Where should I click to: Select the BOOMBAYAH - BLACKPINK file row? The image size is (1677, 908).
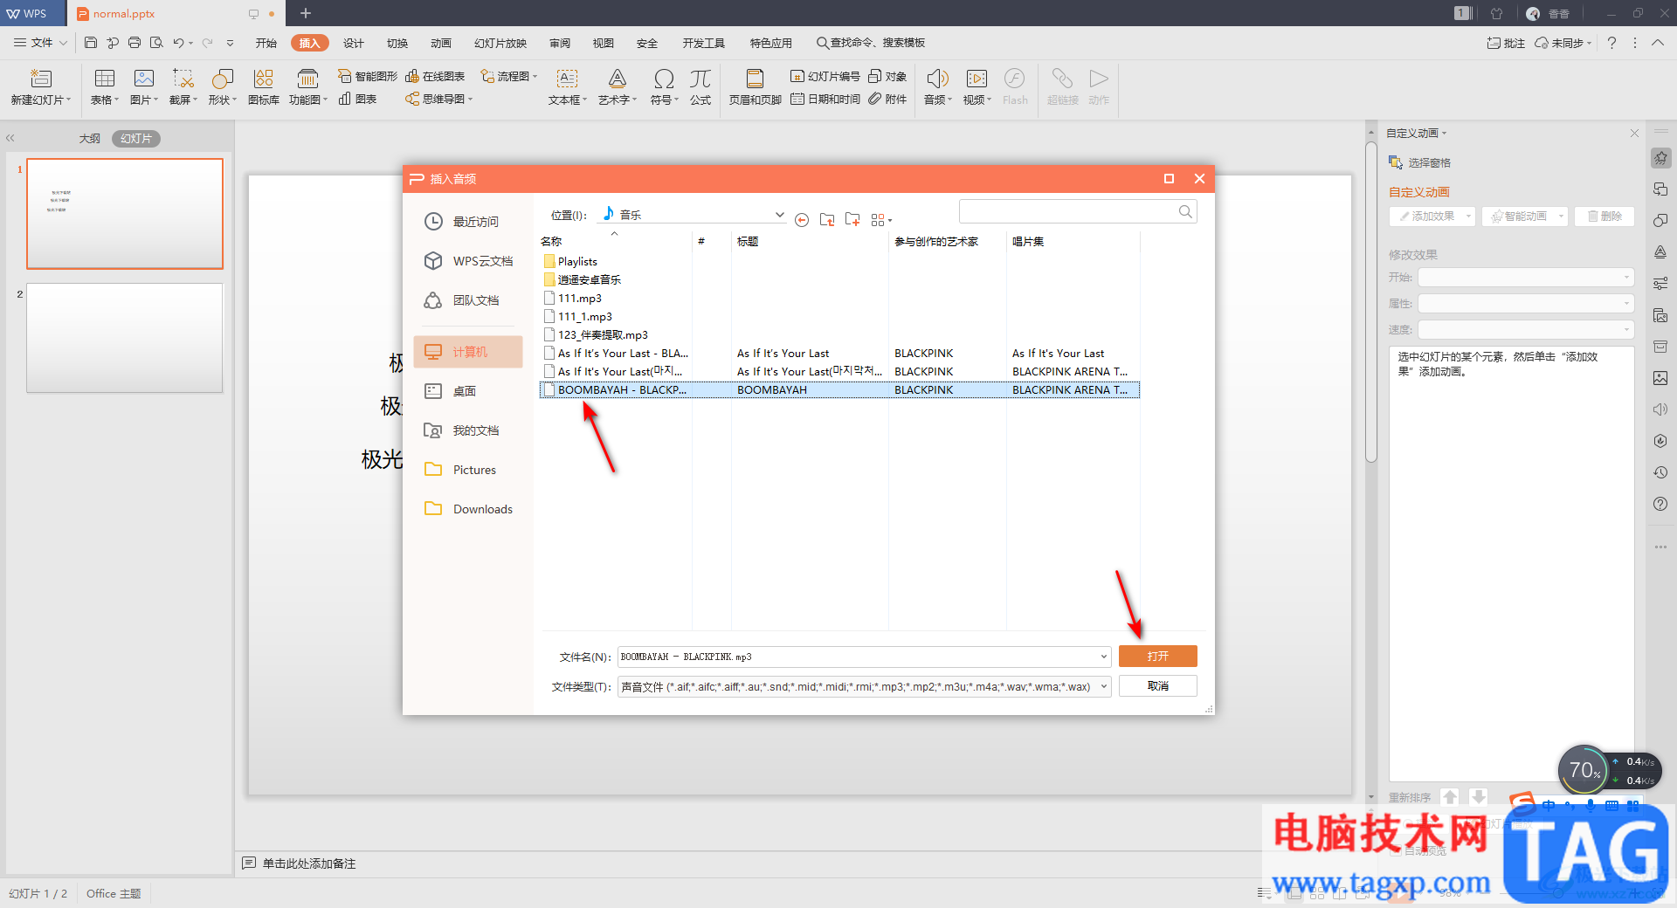tap(839, 390)
